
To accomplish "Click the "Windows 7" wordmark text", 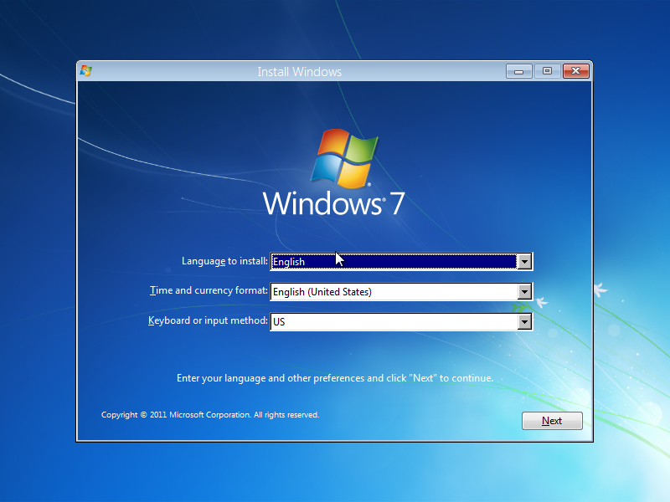I will click(x=334, y=203).
